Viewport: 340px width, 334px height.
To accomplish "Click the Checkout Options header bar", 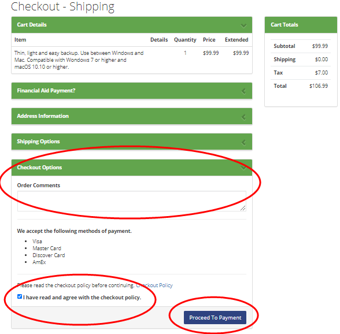I will (x=132, y=168).
